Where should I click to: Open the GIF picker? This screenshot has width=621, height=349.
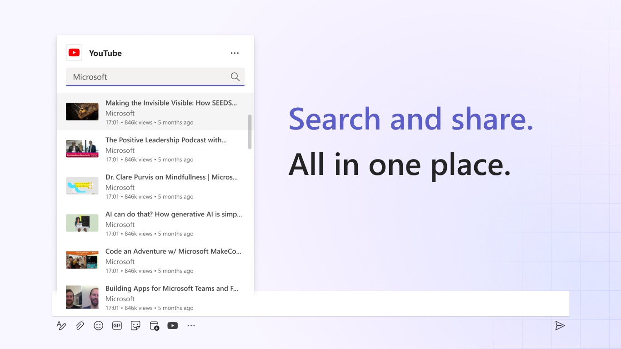click(117, 325)
